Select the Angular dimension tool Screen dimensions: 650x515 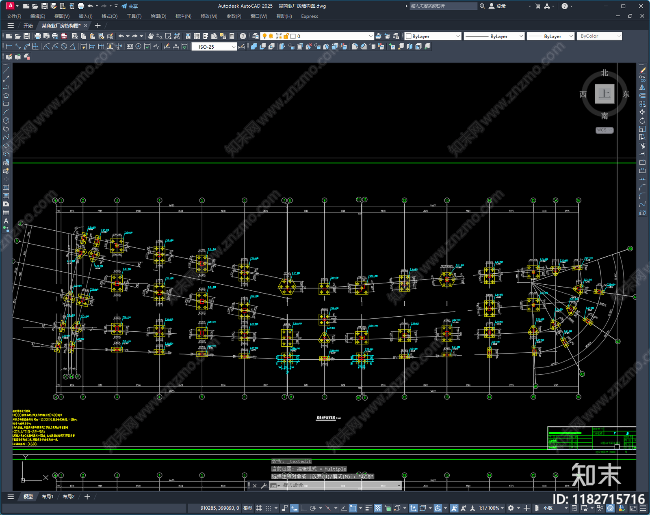72,47
